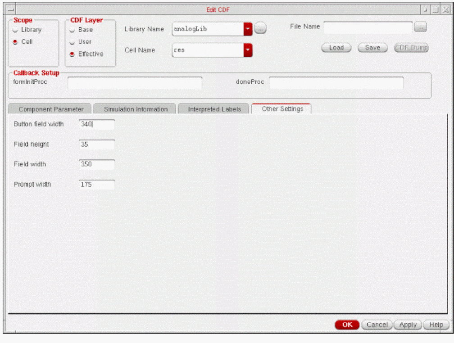Screen dimensions: 454x343
Task: Select the Cell scope radio button
Action: [x=15, y=42]
